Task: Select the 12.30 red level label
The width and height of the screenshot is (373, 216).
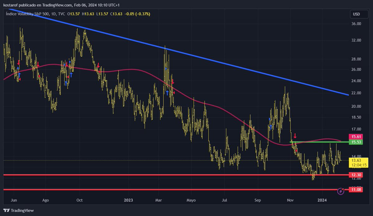Action: (x=356, y=175)
